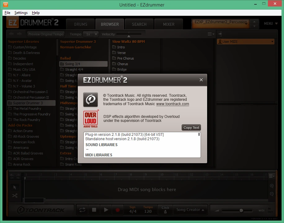Click the Play transport button
The height and width of the screenshot is (223, 284).
(106, 210)
